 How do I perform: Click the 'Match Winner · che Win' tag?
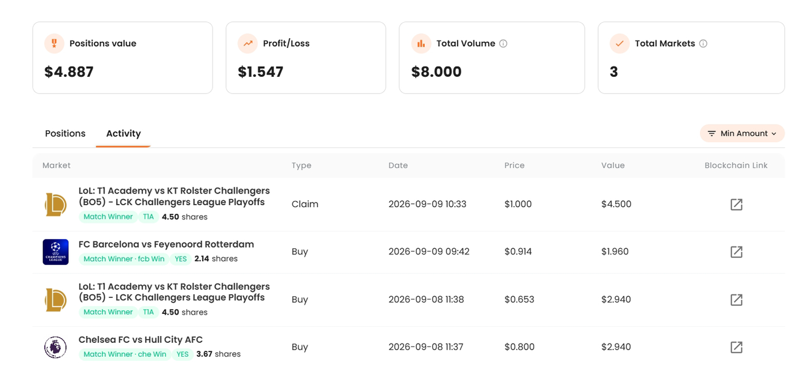click(125, 354)
